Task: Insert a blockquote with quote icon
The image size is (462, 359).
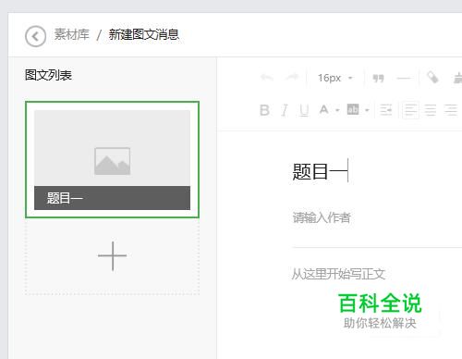Action: tap(378, 79)
